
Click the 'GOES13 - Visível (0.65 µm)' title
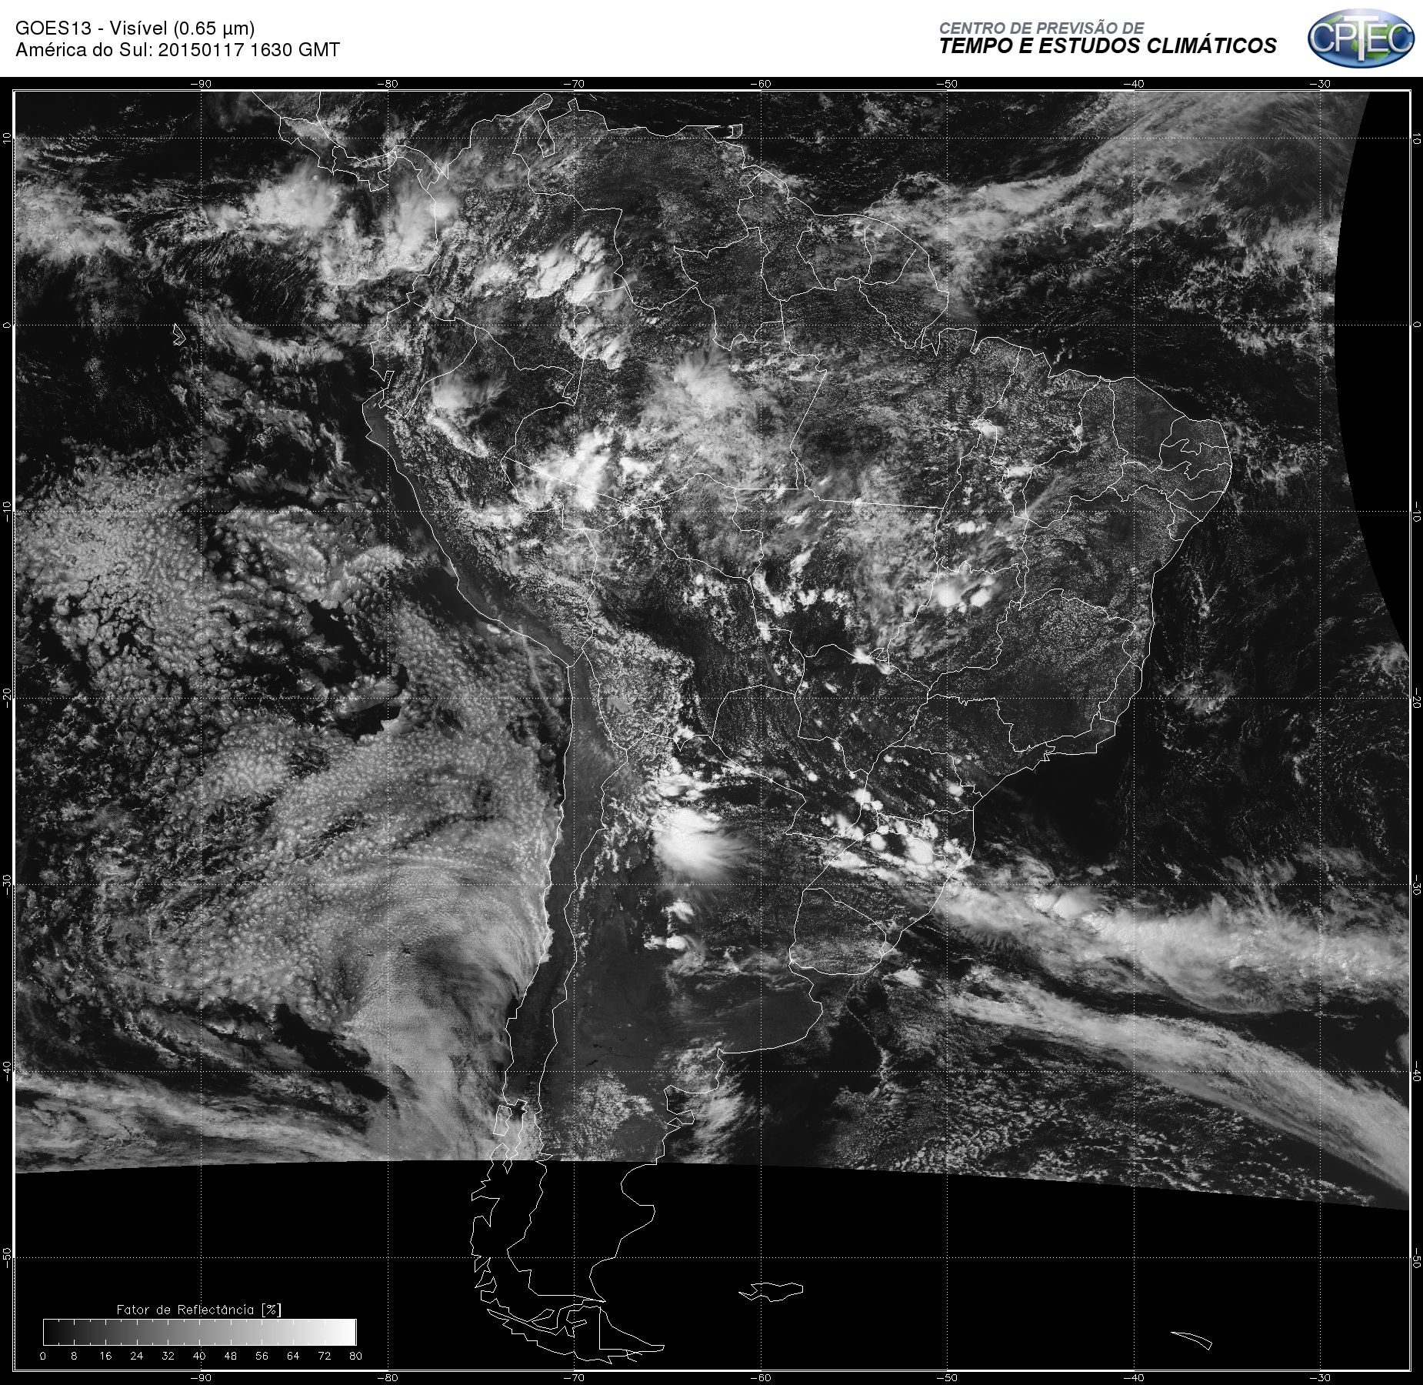pyautogui.click(x=135, y=28)
